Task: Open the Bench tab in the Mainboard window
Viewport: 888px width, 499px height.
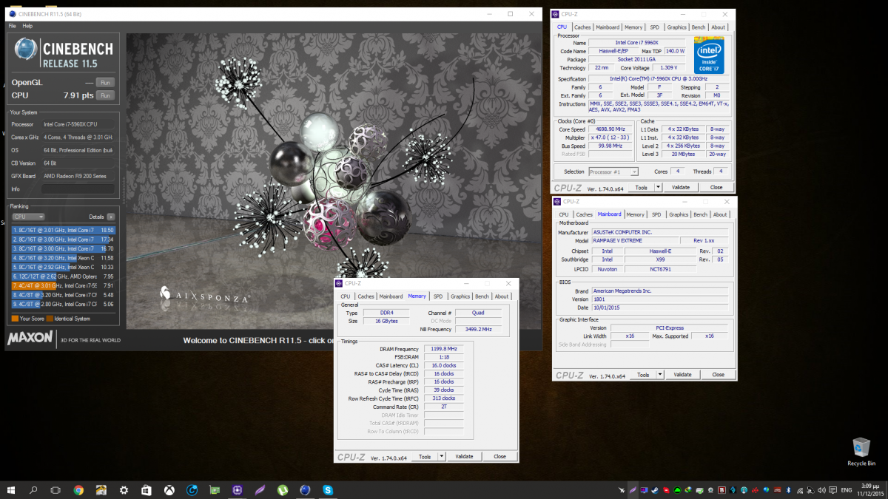Action: pos(700,214)
